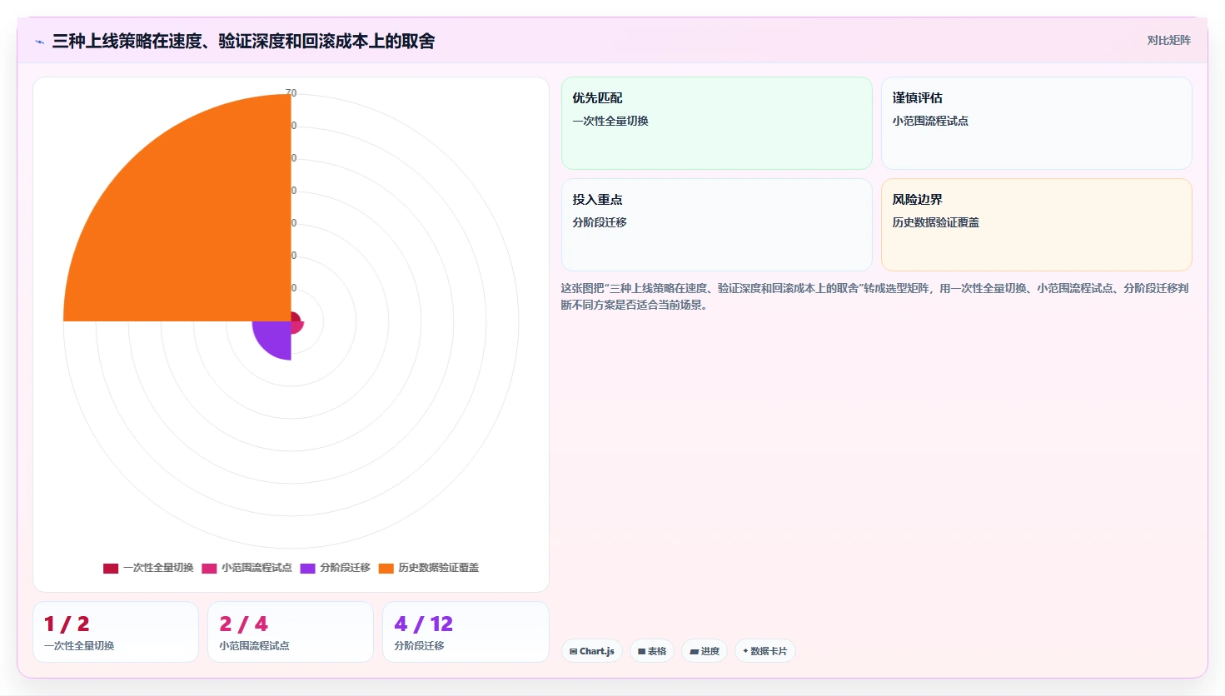Open the 谨慎评估 card
1225x696 pixels.
pos(1037,123)
